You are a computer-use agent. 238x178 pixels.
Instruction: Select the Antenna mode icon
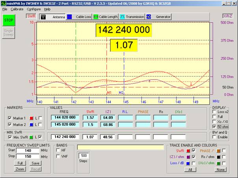(x=43, y=17)
